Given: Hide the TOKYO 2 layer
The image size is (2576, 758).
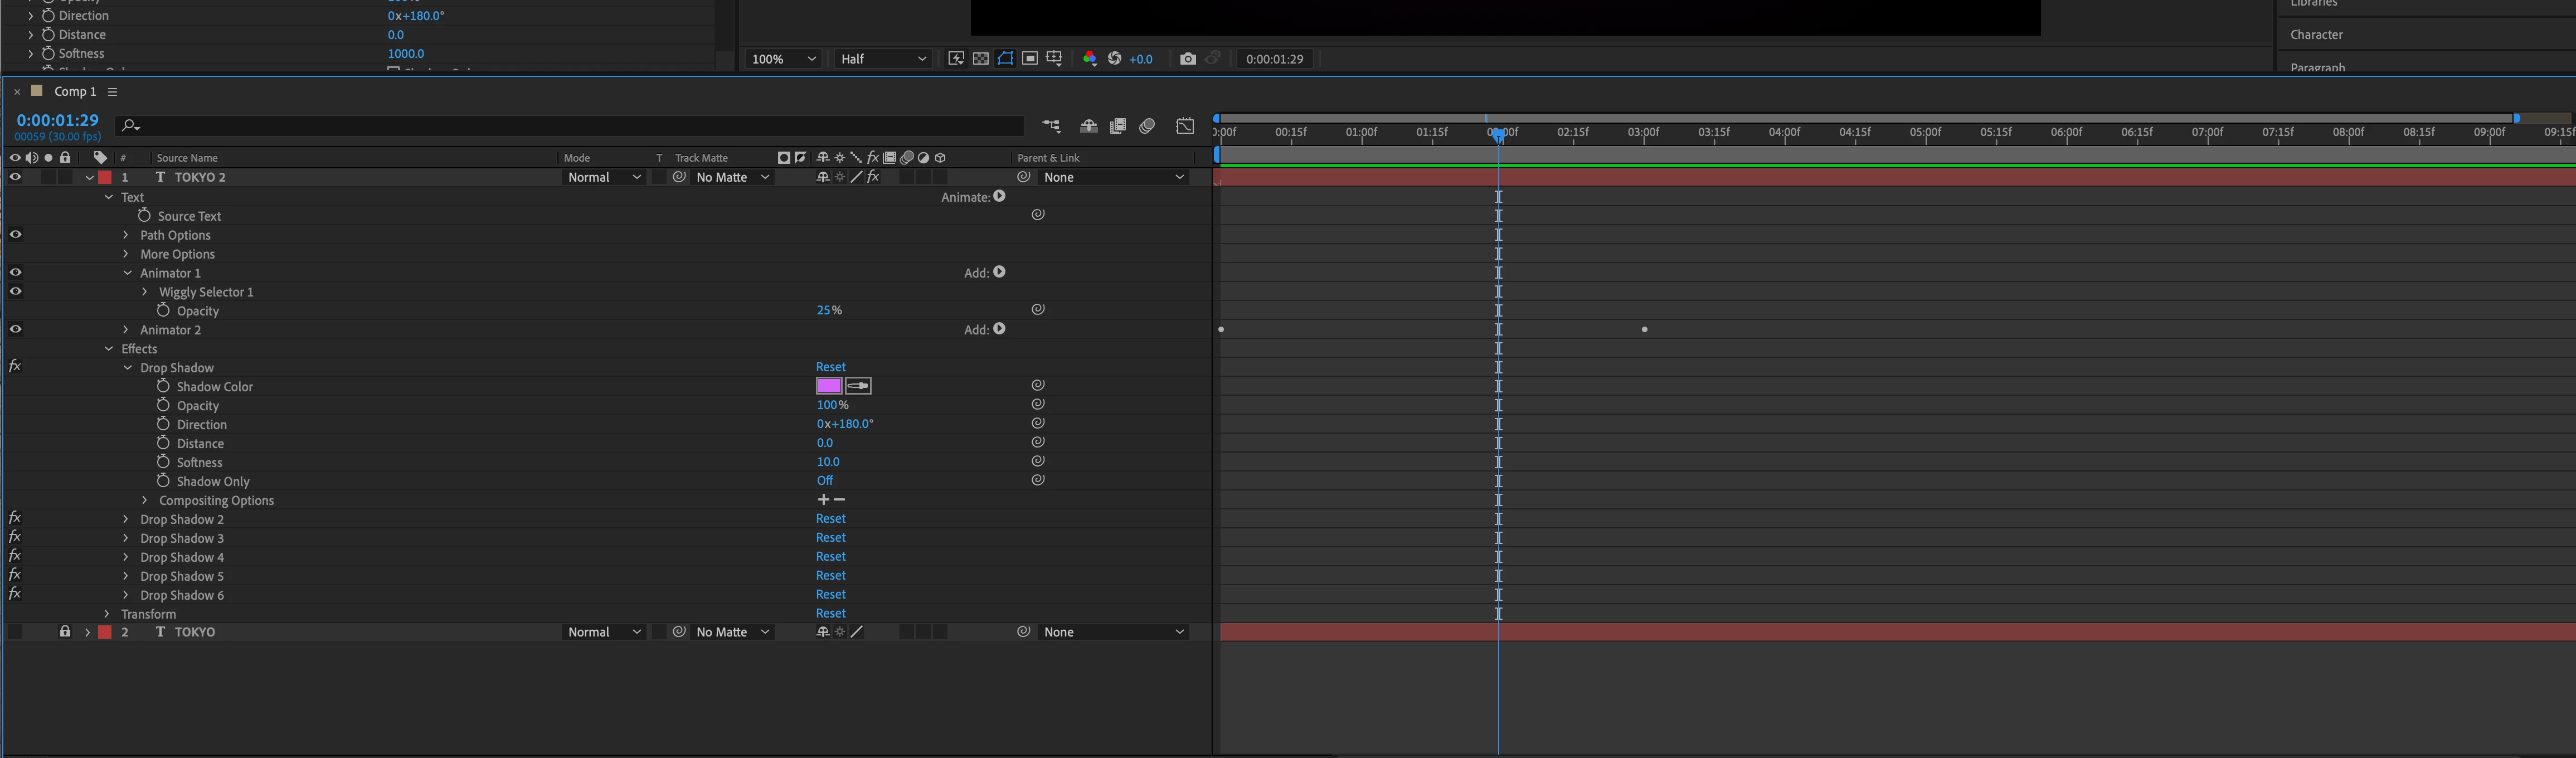Looking at the screenshot, I should [x=15, y=177].
